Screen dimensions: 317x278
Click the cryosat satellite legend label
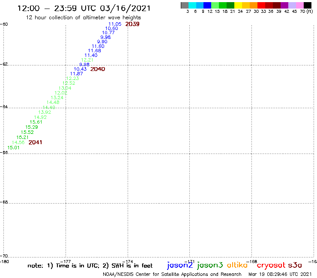click(271, 266)
